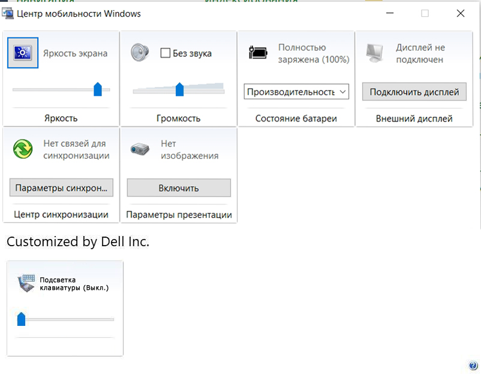
Task: Click the screen brightness icon
Action: pyautogui.click(x=23, y=53)
